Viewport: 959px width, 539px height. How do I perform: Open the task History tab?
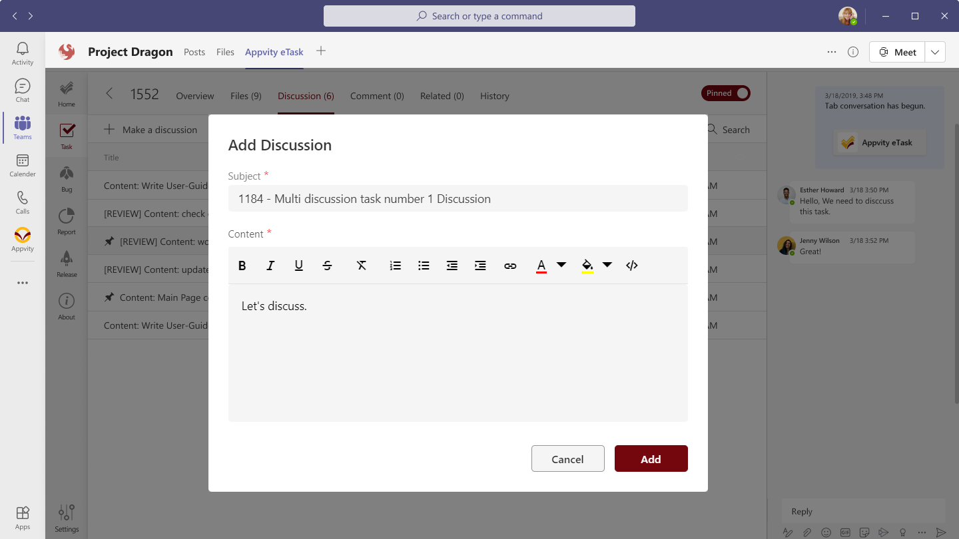click(494, 96)
